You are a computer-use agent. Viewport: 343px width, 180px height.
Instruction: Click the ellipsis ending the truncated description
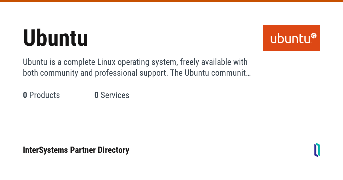pyautogui.click(x=248, y=73)
